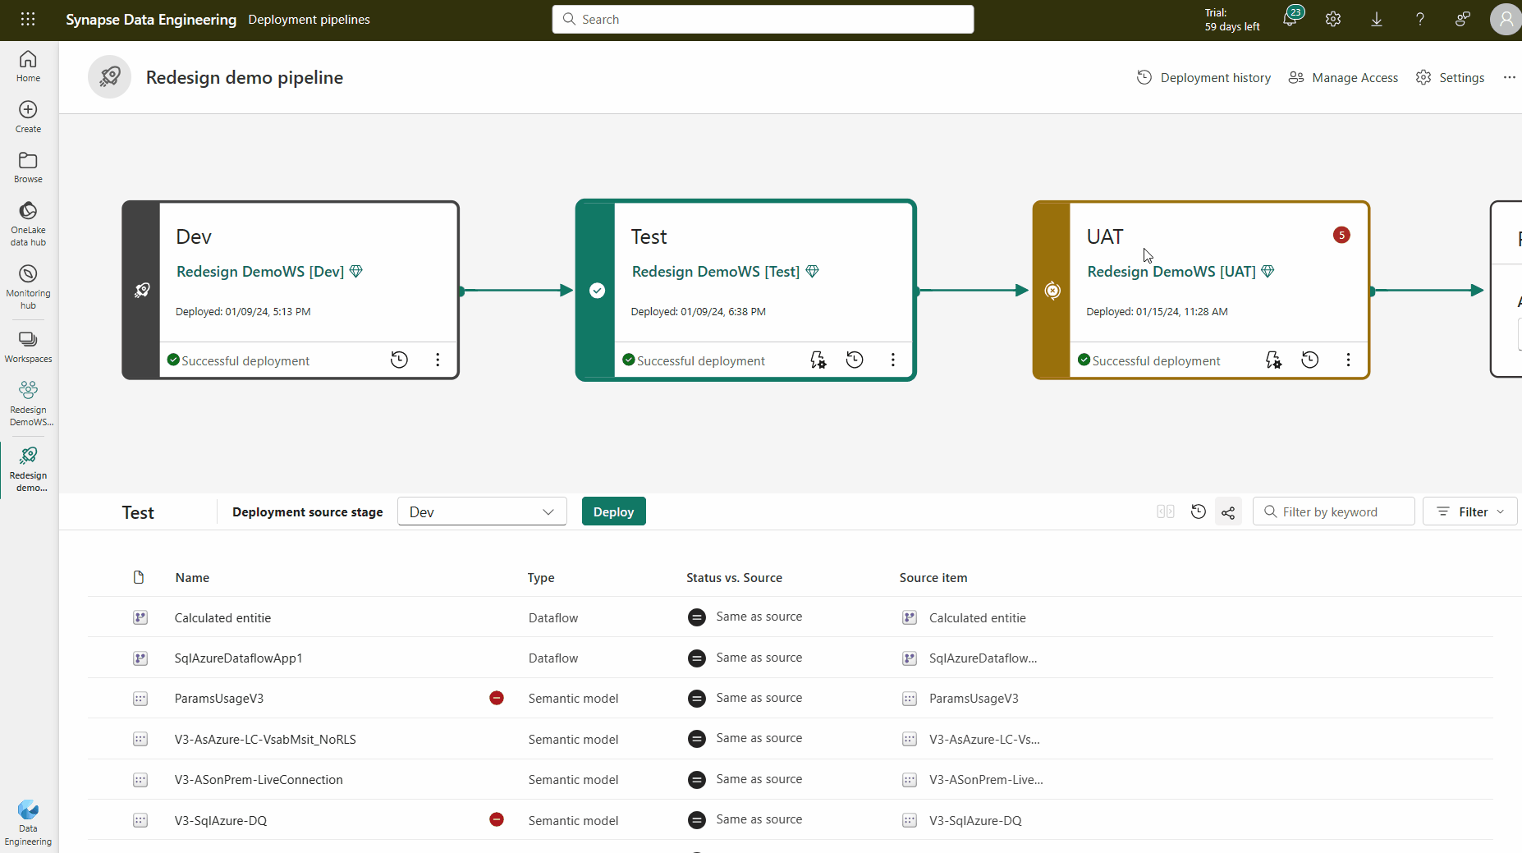This screenshot has height=853, width=1522.
Task: Select the V3-ASonPrem-LiveConnection row name
Action: coord(259,779)
